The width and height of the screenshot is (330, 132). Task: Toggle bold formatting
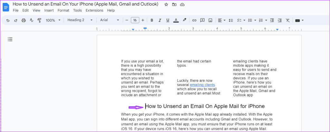[152, 20]
